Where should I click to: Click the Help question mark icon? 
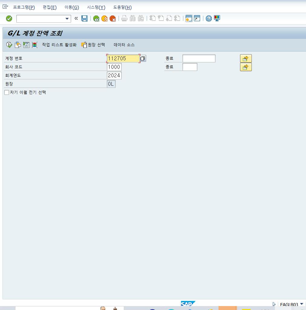[x=209, y=18]
